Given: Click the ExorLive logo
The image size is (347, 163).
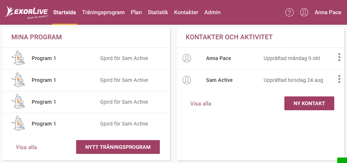Looking at the screenshot, I should 25,12.
